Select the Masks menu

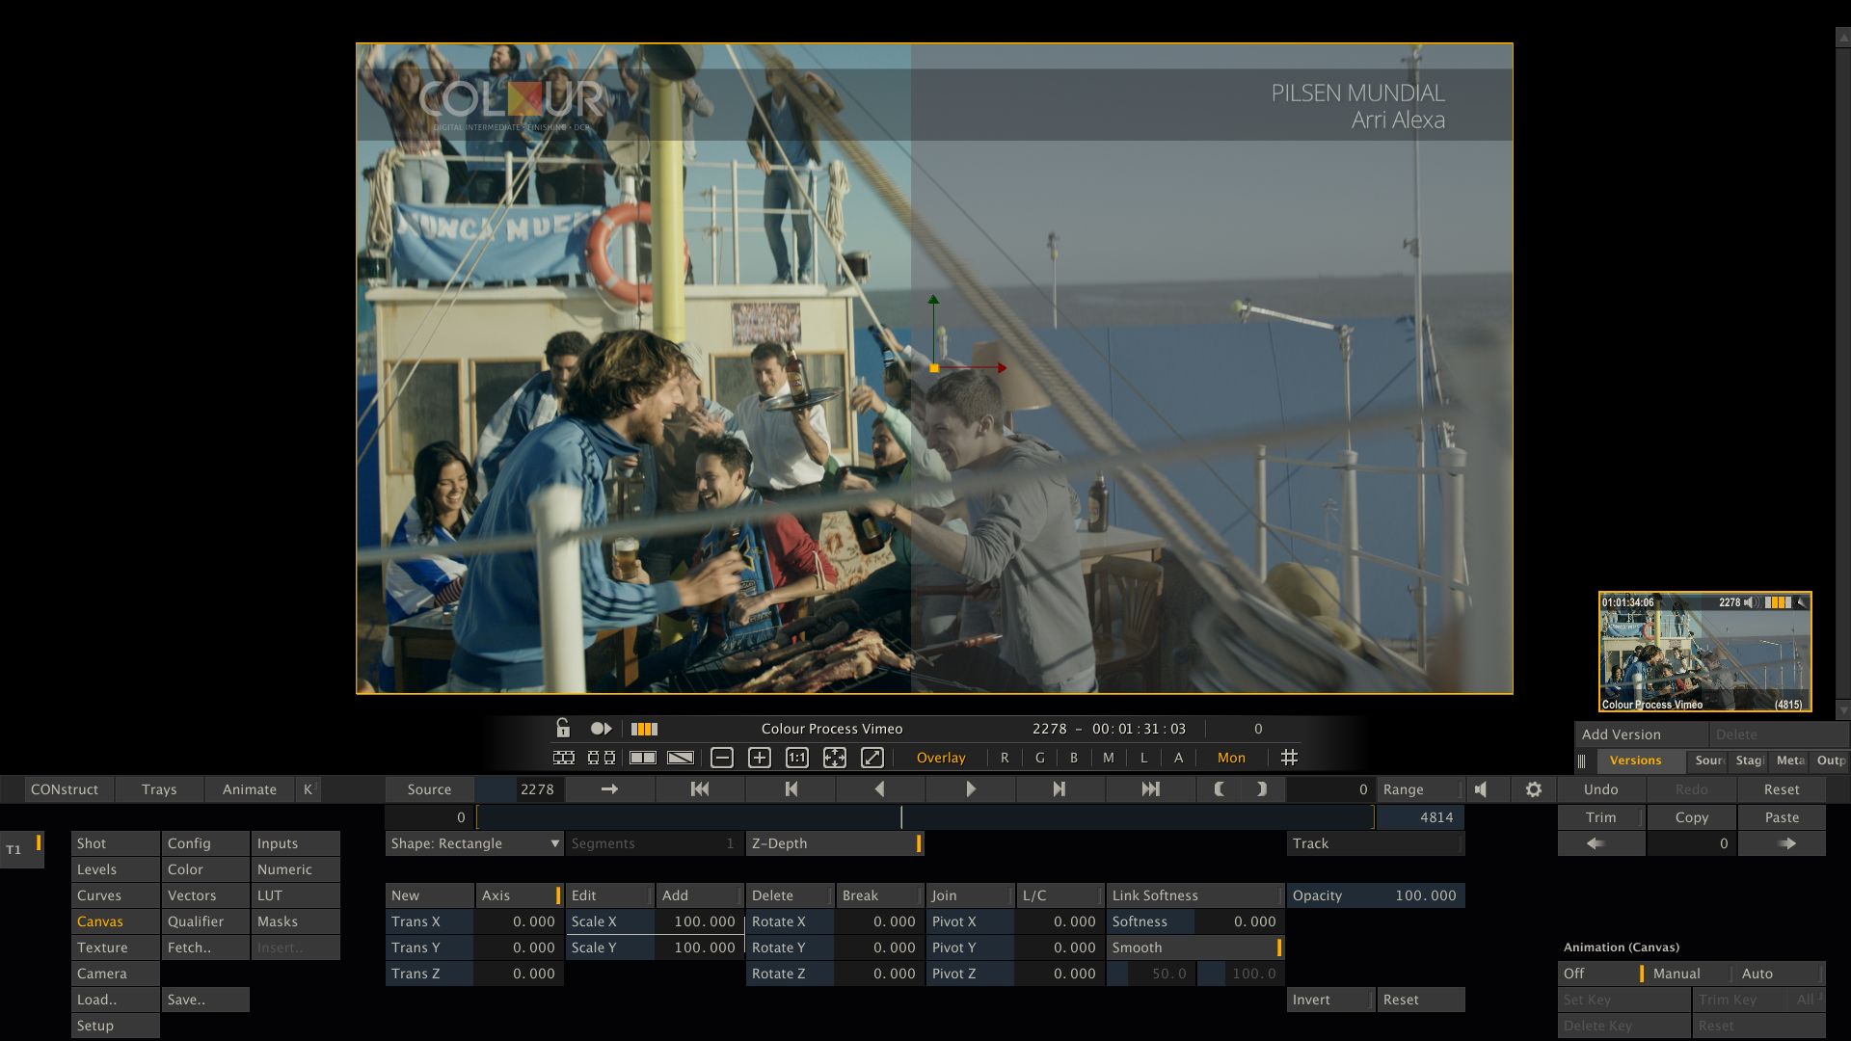pos(295,921)
